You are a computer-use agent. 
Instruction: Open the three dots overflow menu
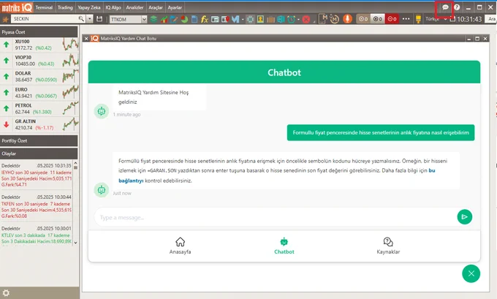(406, 19)
